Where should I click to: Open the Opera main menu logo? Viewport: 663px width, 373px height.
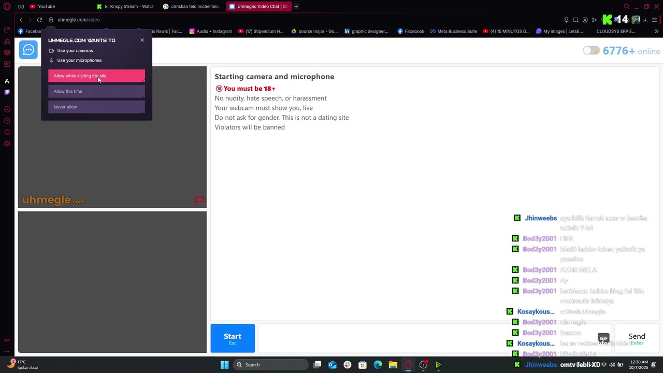[x=7, y=6]
